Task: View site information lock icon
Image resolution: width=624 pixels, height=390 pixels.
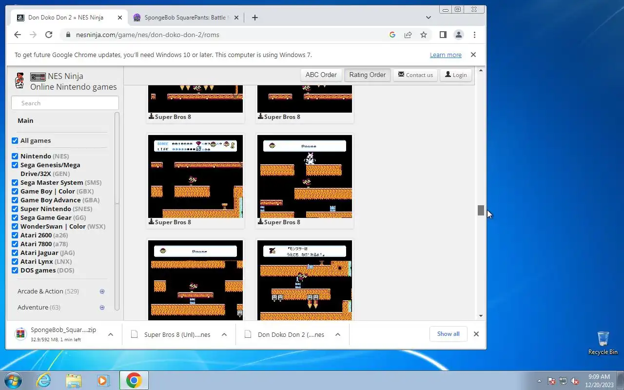Action: coord(68,35)
